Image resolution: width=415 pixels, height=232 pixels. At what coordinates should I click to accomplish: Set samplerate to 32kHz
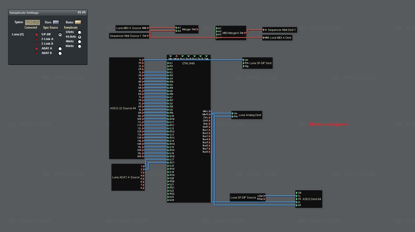coord(79,32)
